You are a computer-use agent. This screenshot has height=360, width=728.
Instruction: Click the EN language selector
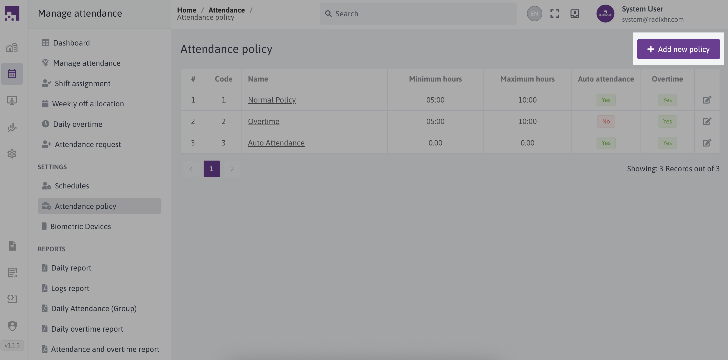coord(534,14)
